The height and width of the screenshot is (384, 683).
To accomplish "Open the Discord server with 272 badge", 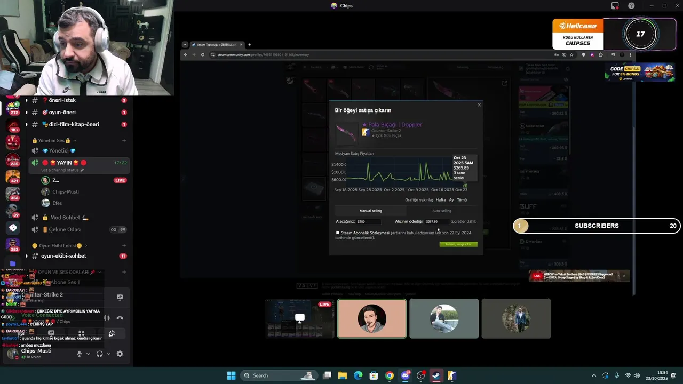I will tap(13, 108).
